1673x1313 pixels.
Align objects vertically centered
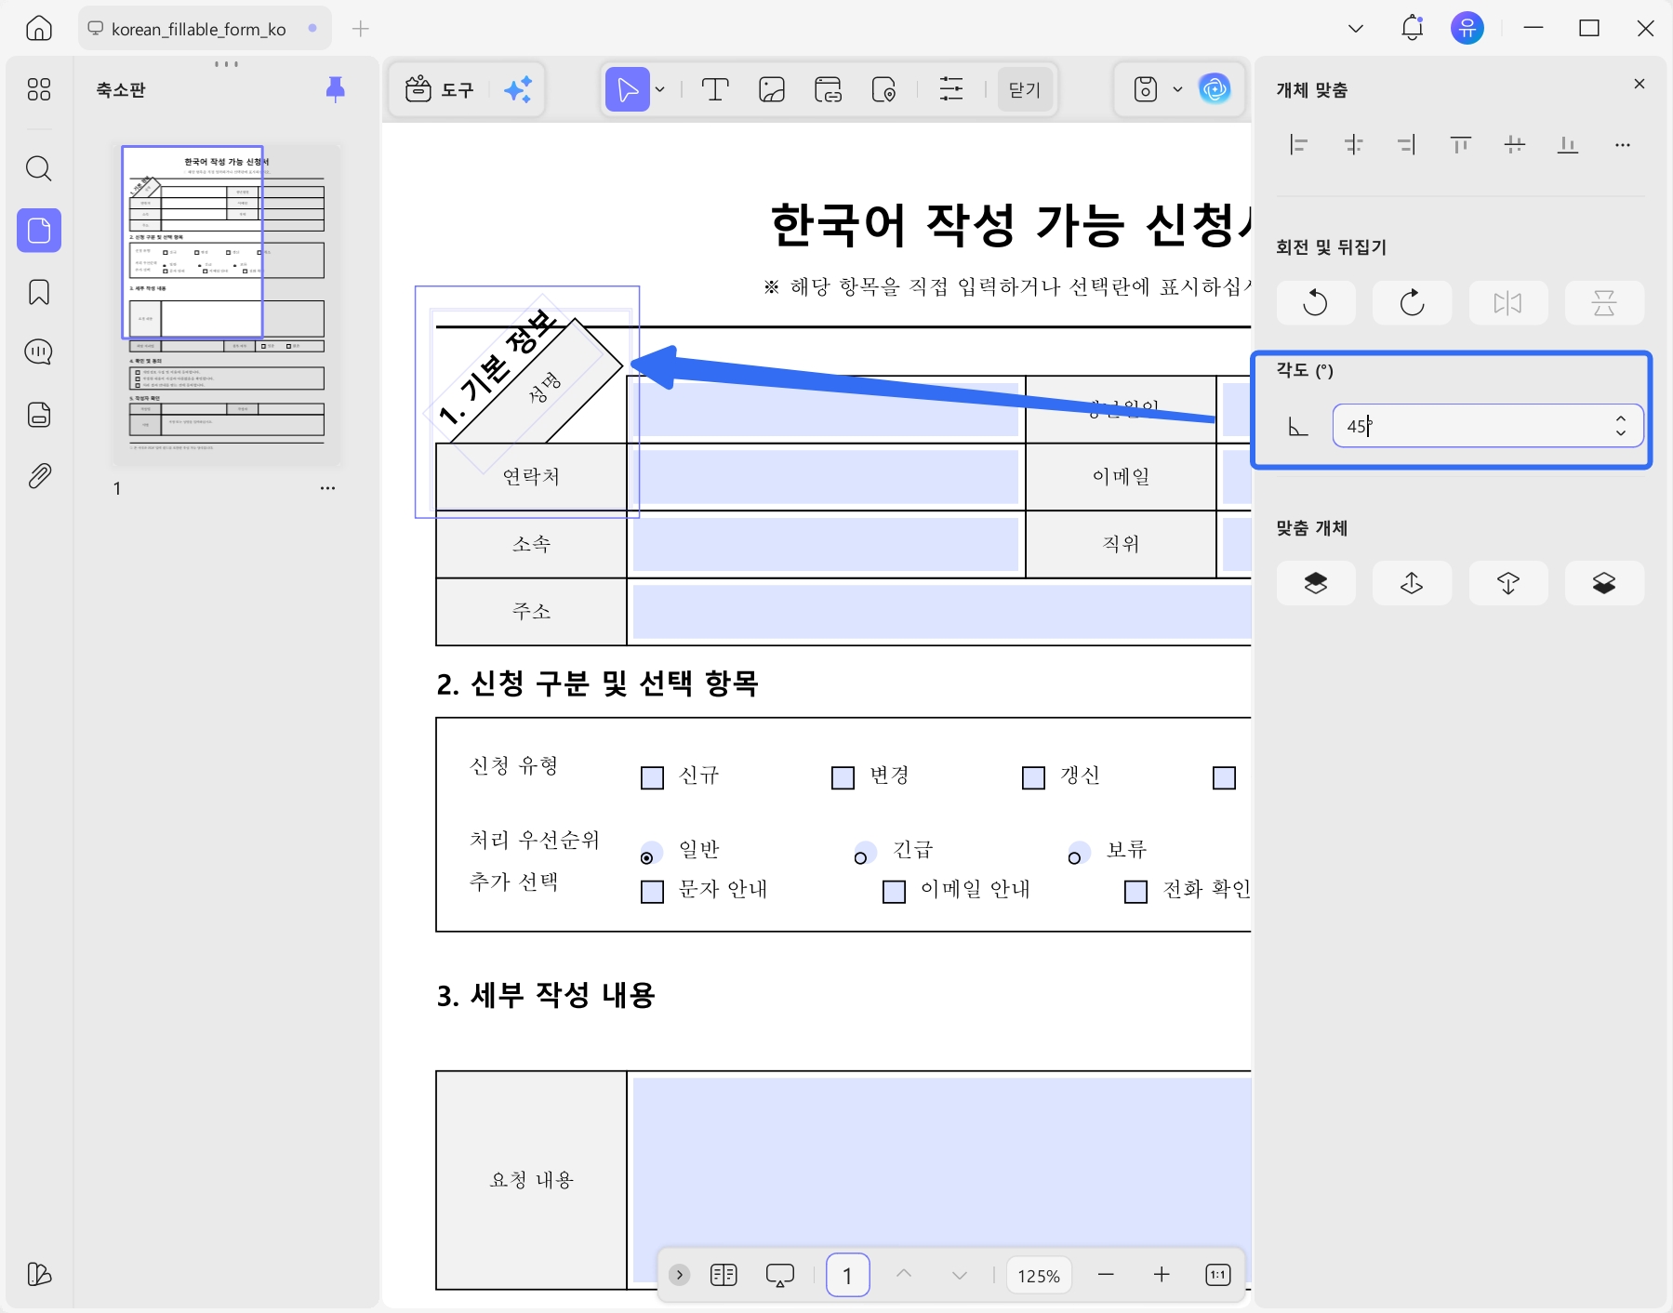pyautogui.click(x=1515, y=145)
